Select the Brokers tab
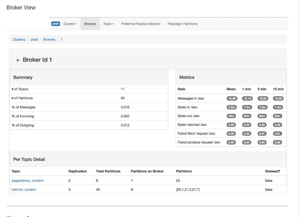The image size is (302, 217). point(90,24)
